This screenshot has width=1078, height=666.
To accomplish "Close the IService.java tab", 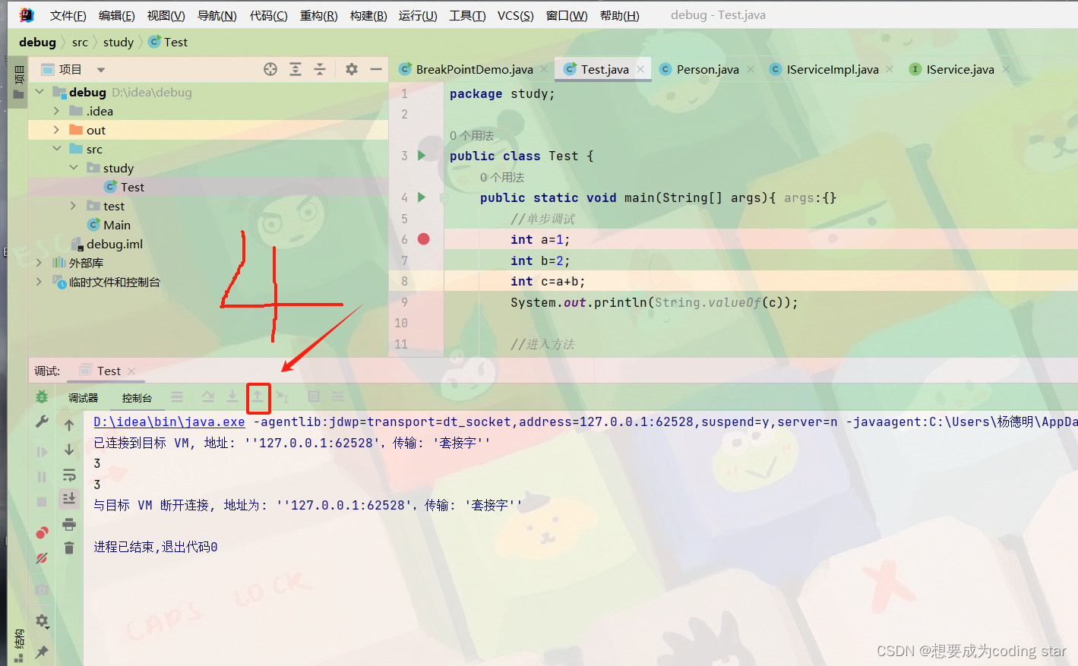I will tap(1006, 69).
